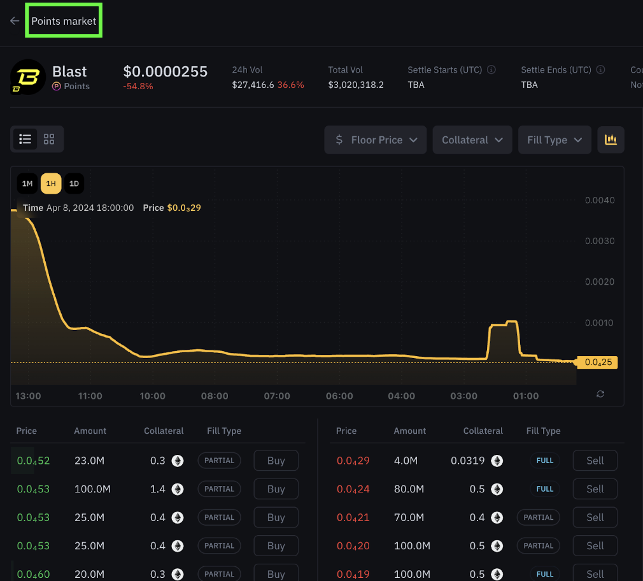Click the purple Points badge icon
Image resolution: width=643 pixels, height=581 pixels.
[x=57, y=86]
